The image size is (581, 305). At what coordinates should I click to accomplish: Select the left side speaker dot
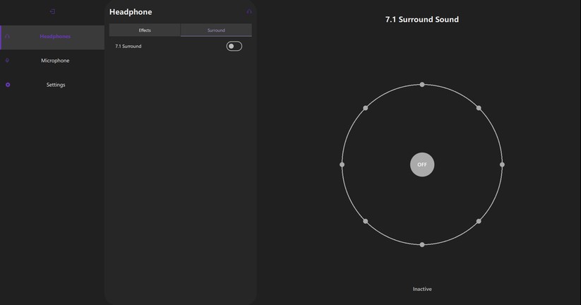pos(342,165)
